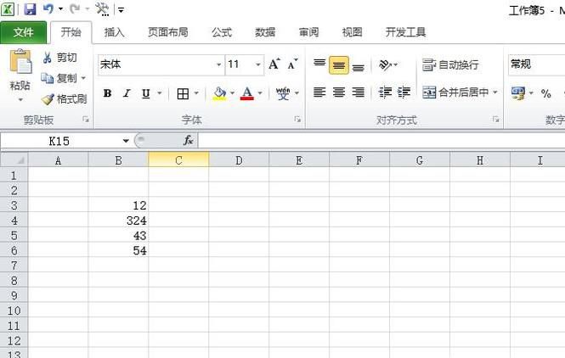This screenshot has width=565, height=358.
Task: Align text right
Action: point(359,92)
